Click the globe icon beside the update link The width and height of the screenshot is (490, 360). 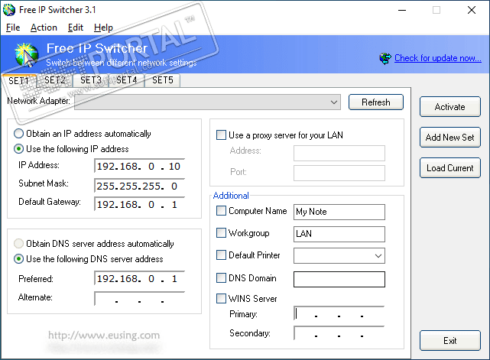385,58
